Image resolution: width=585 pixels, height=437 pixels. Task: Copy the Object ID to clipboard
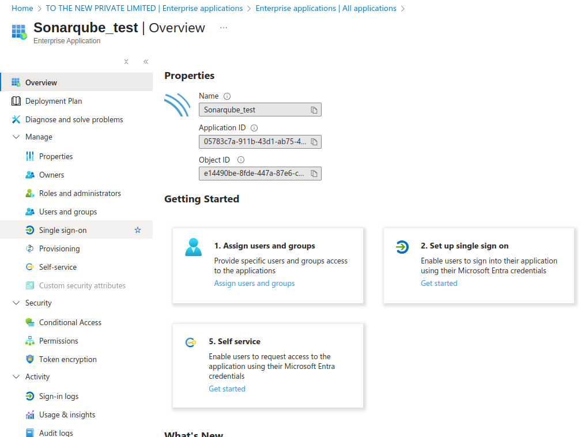click(314, 174)
